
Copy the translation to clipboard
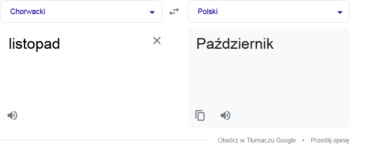click(x=200, y=115)
